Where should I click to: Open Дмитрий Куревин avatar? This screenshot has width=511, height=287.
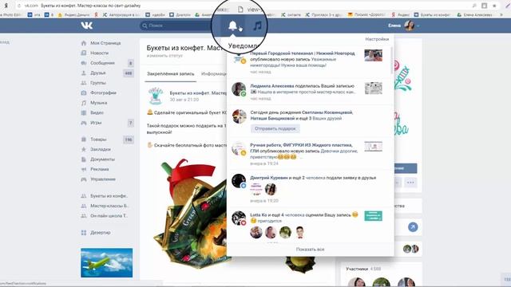click(239, 181)
